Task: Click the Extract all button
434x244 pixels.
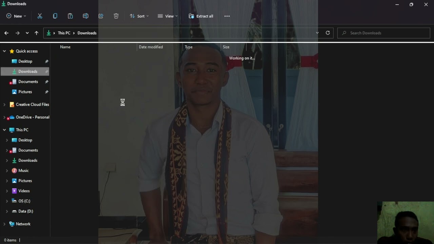Action: click(x=201, y=16)
